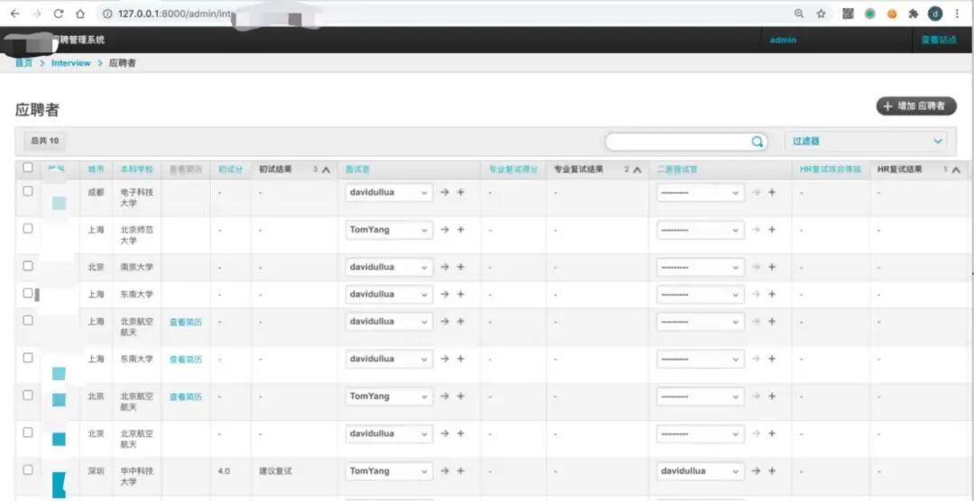The image size is (974, 501).
Task: Click the candidate search input field
Action: 678,141
